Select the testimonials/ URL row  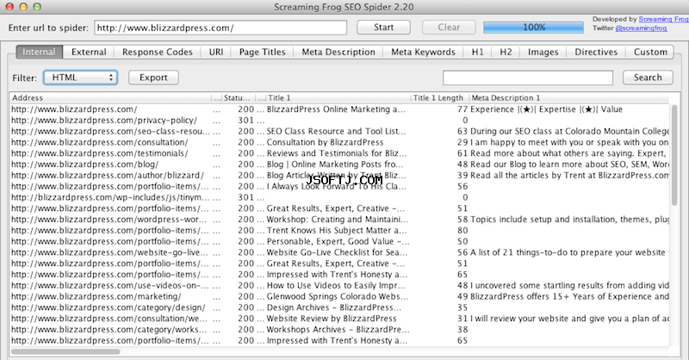click(339, 153)
